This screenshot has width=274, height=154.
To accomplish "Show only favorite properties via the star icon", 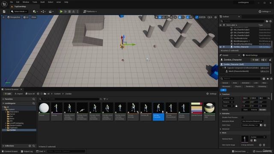I will click(268, 79).
